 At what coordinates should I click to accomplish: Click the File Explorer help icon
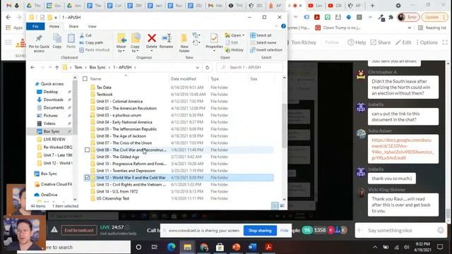tap(283, 26)
